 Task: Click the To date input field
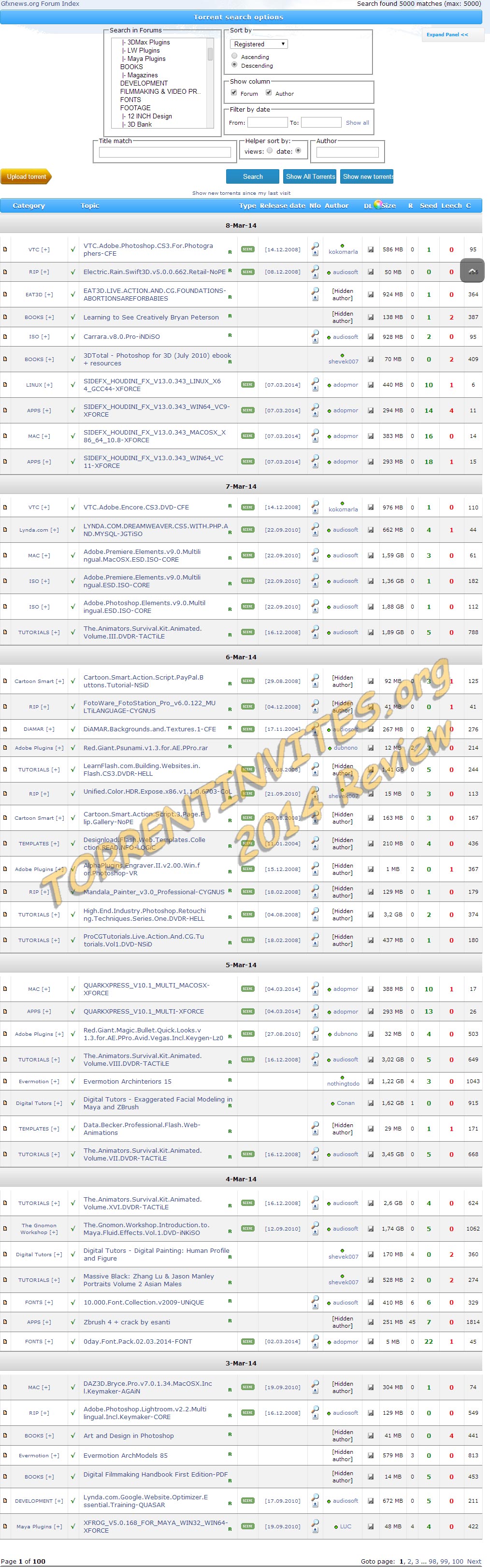(x=321, y=122)
